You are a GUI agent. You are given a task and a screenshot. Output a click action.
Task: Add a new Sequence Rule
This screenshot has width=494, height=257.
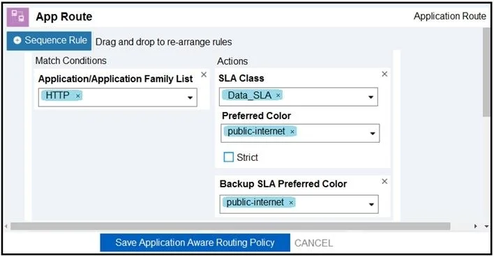point(49,40)
